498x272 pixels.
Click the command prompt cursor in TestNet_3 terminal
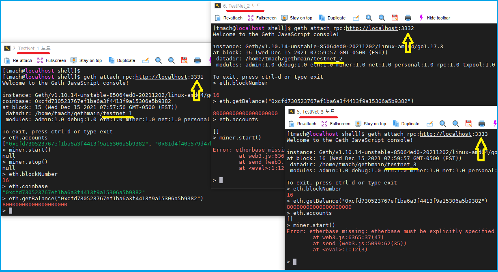(x=295, y=261)
